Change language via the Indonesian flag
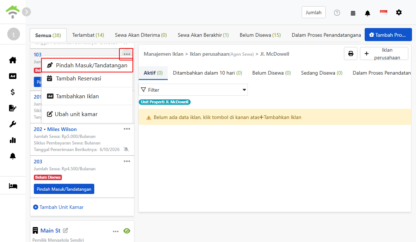The width and height of the screenshot is (416, 242). [383, 12]
